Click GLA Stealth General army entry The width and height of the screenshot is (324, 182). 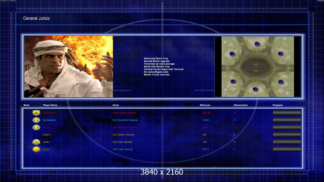click(x=123, y=135)
